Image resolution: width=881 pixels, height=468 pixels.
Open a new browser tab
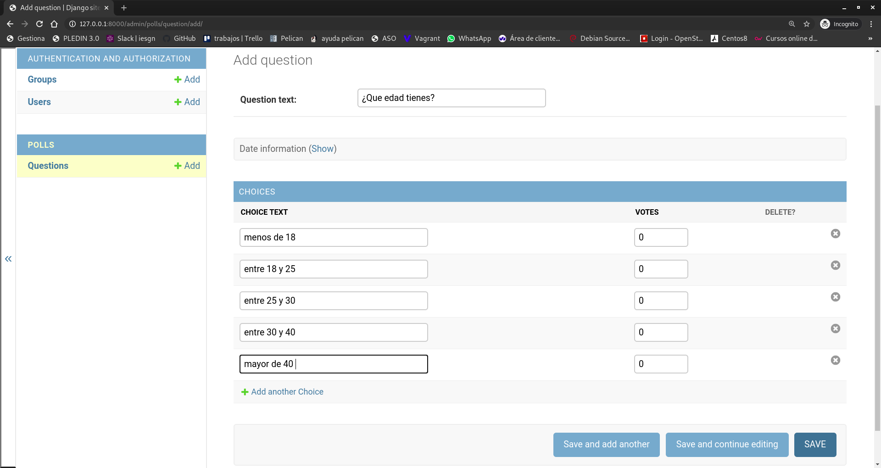click(x=124, y=8)
